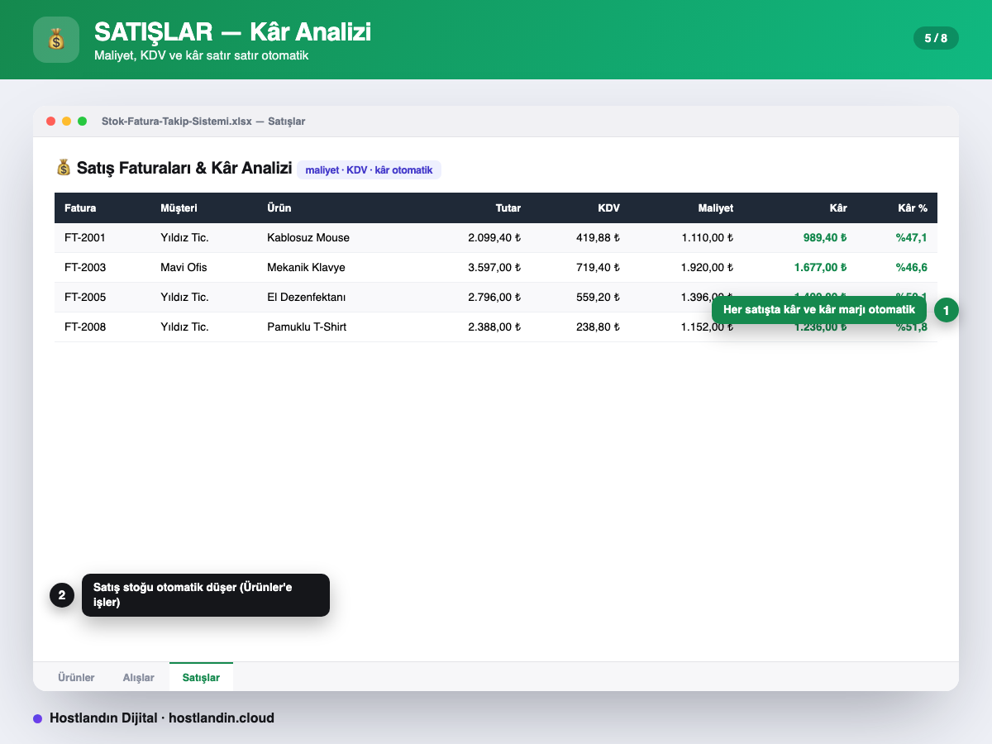Select invoice cell FT-2005
This screenshot has width=992, height=744.
[85, 298]
